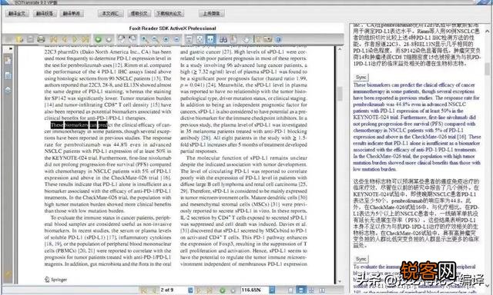
Task: Click the translation panel scroll-up arrow
Action: pos(488,31)
